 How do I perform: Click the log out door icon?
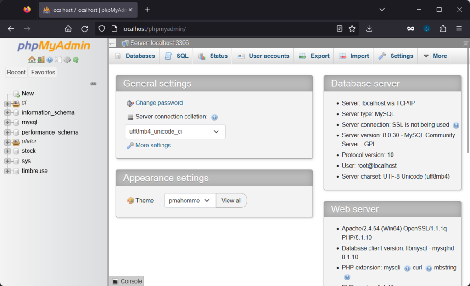[41, 60]
